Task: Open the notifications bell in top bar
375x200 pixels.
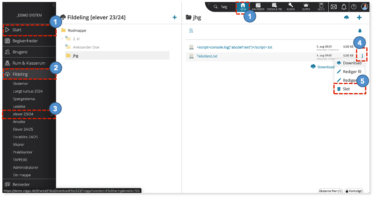Action: (344, 7)
